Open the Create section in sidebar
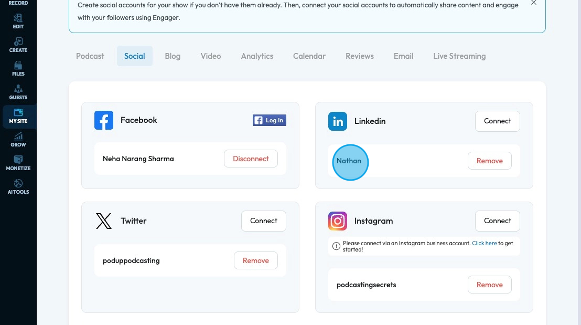Screen dimensions: 581x325 tap(18, 45)
